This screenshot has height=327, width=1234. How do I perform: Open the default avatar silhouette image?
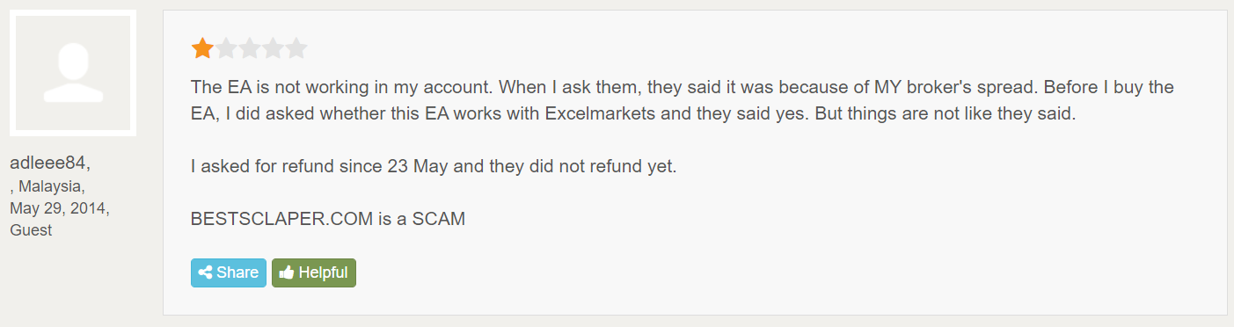tap(73, 73)
